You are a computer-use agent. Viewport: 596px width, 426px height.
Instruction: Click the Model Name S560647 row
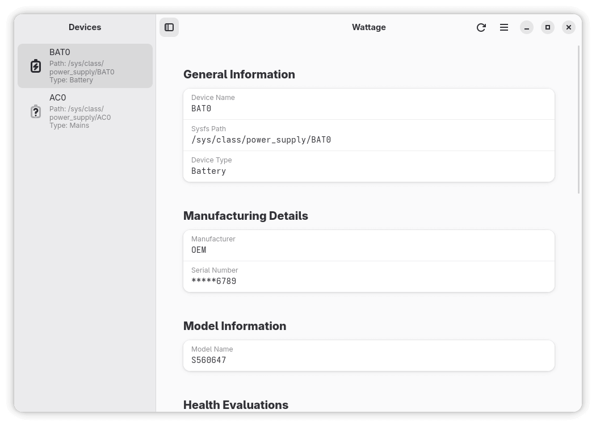(x=368, y=356)
